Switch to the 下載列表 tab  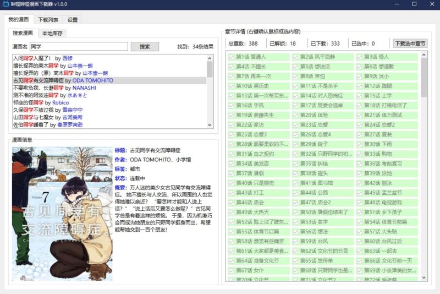pyautogui.click(x=48, y=20)
